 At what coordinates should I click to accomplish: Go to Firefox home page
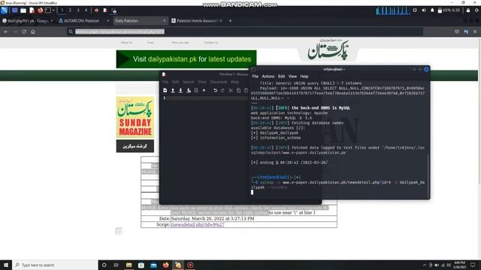click(x=33, y=31)
